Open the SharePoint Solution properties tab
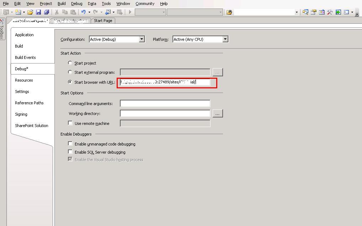The height and width of the screenshot is (226, 362). point(32,126)
